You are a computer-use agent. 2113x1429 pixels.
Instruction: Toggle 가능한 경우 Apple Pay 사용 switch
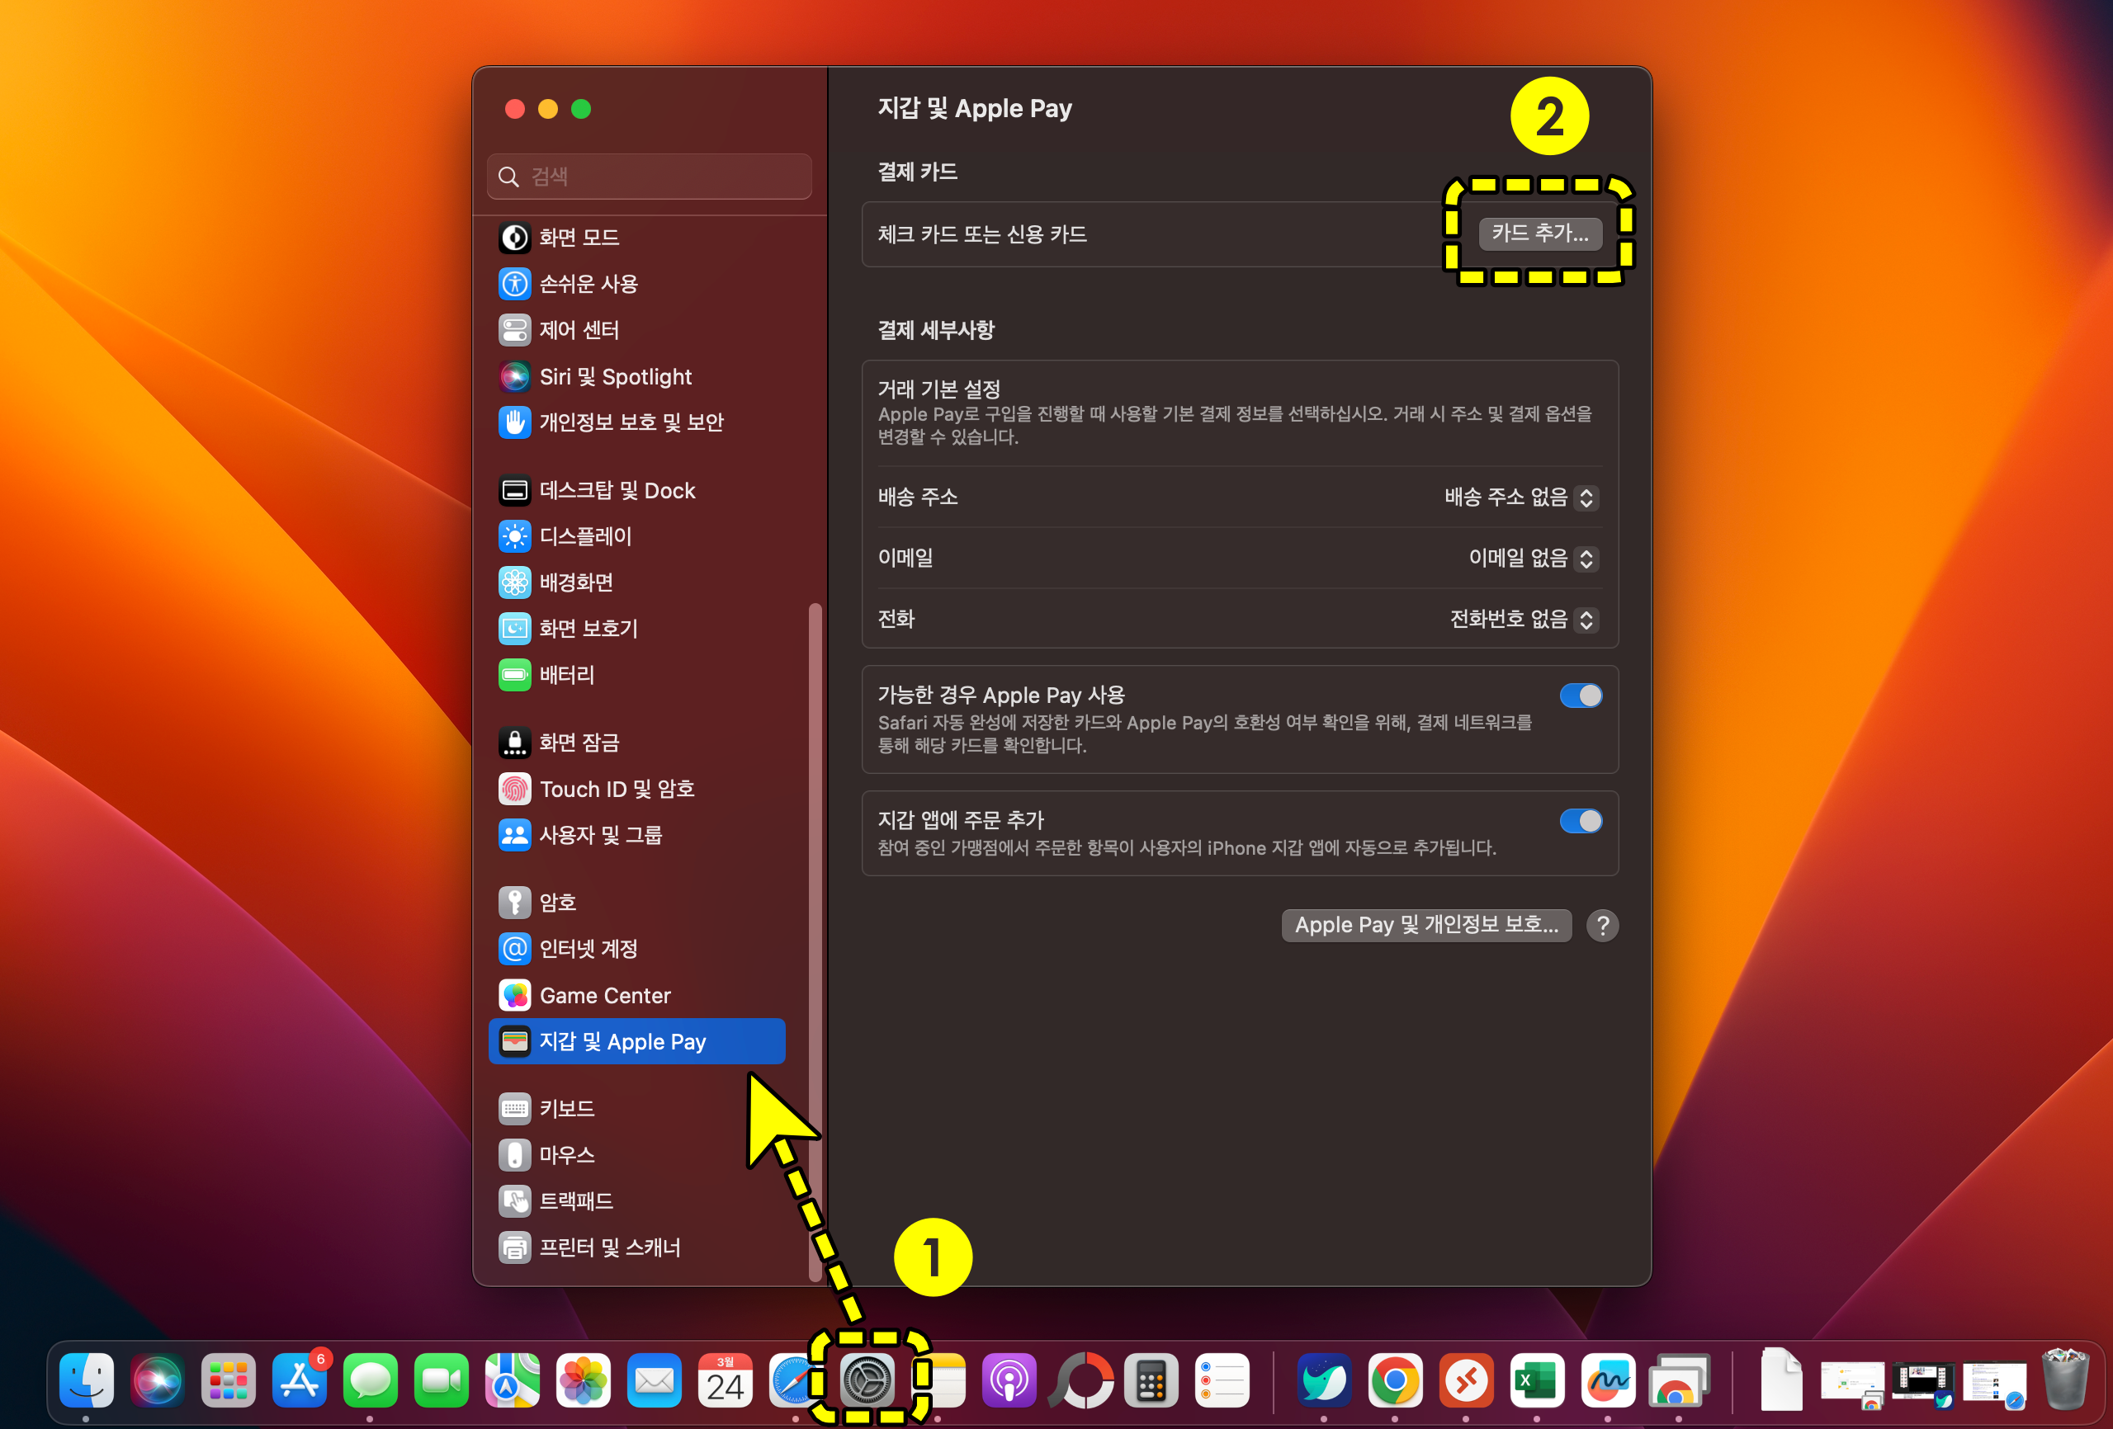pos(1580,696)
